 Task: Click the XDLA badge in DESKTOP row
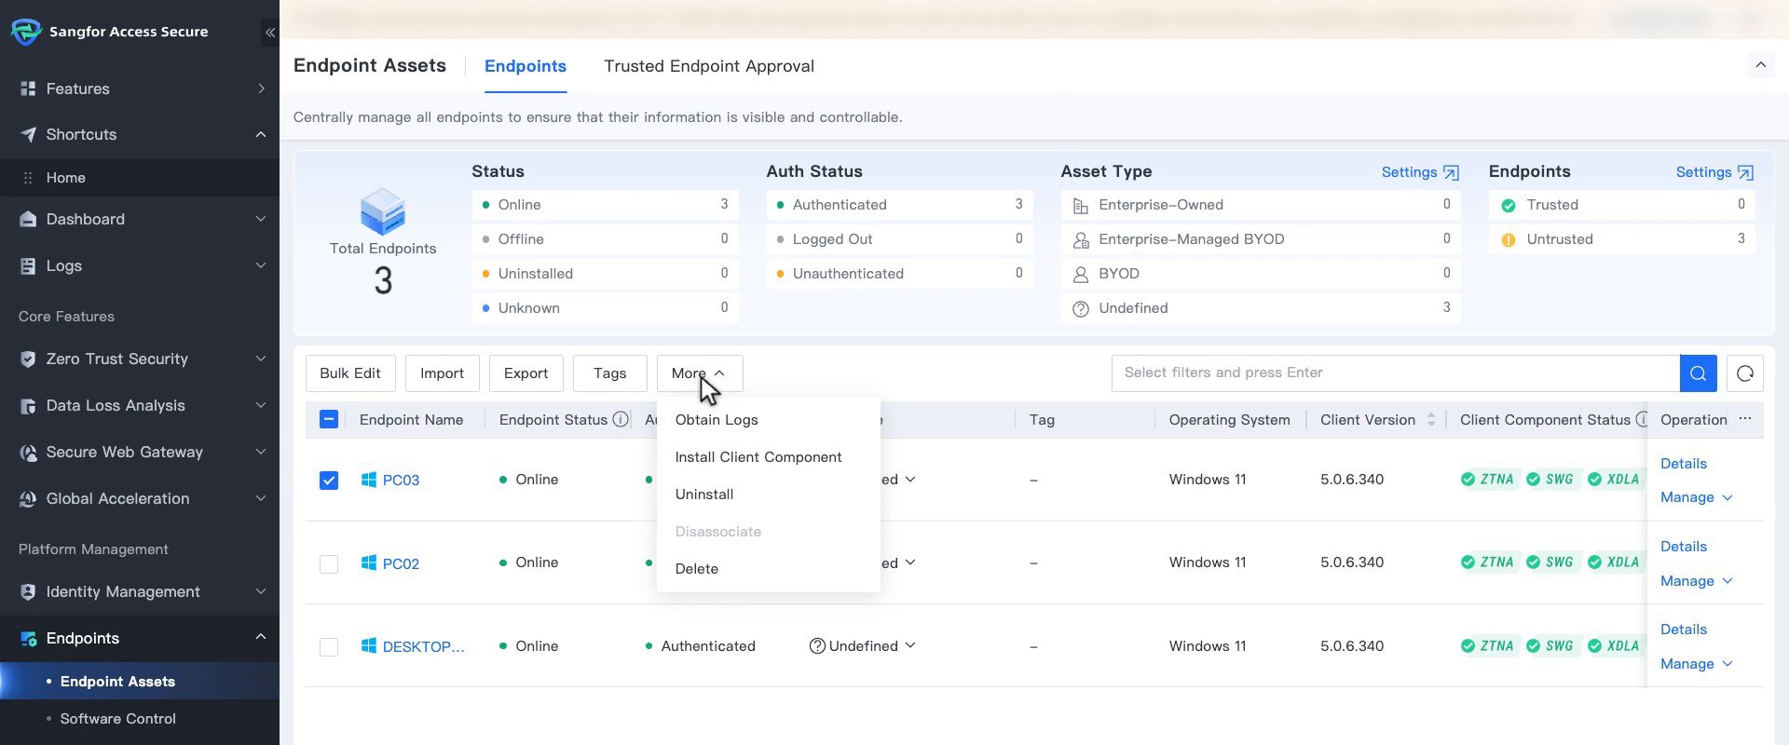click(1614, 646)
